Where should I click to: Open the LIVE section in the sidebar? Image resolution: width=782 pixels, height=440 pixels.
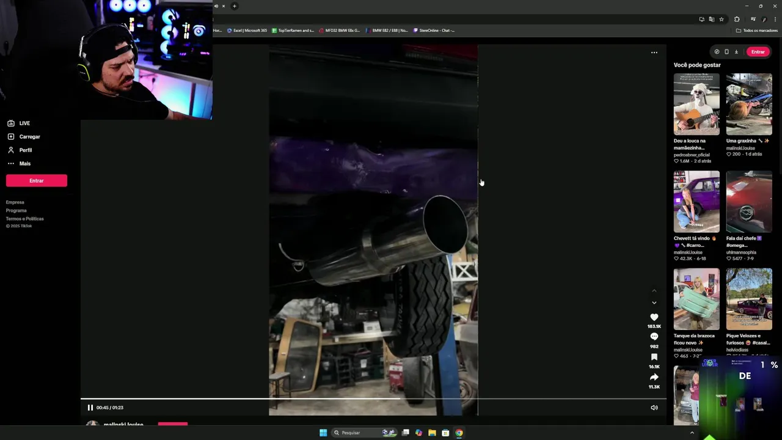(18, 123)
